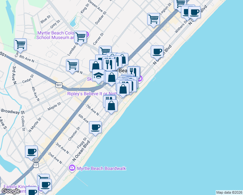243x195 pixels.
Task: Click the Carver St street label
Action: pyautogui.click(x=98, y=39)
